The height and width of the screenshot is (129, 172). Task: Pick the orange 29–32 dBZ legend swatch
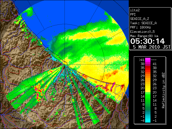(148, 76)
